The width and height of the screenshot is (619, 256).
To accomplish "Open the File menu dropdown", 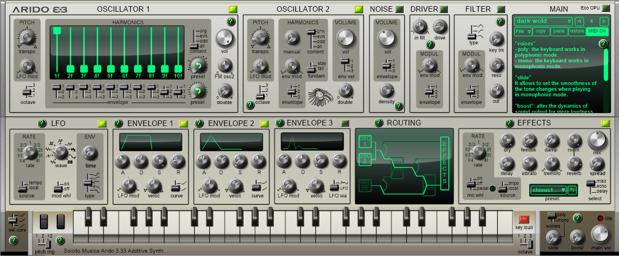I will [x=524, y=31].
